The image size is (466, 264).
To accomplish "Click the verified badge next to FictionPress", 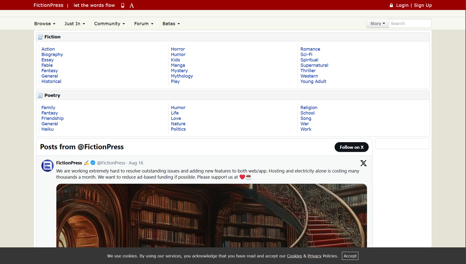I will coord(93,163).
